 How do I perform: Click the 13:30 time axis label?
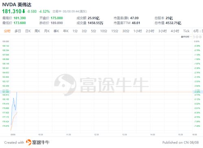pyautogui.click(x=124, y=135)
